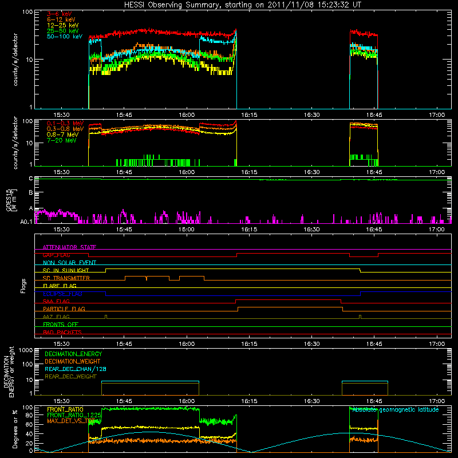Click the Absolute geomagnetic latitude label
The image size is (458, 458).
coord(396,409)
